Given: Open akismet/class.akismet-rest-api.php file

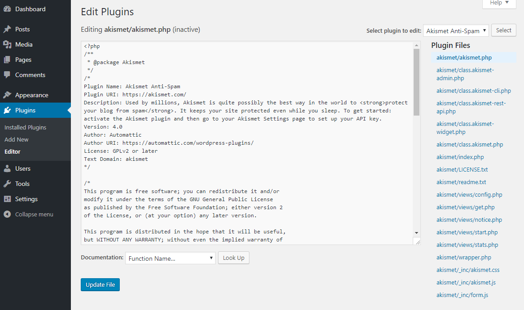Looking at the screenshot, I should pyautogui.click(x=471, y=108).
